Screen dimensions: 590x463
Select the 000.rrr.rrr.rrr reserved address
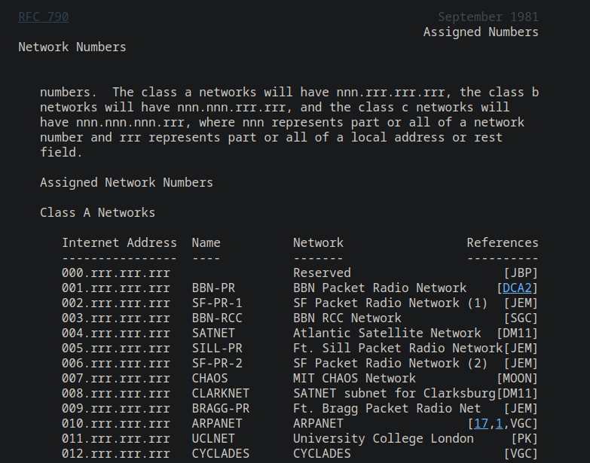(116, 273)
